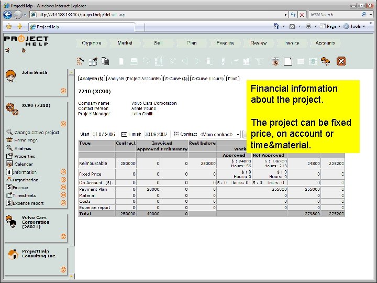Viewport: 377px width, 283px height.
Task: Click Timesheets sidebar link
Action: (x=24, y=195)
